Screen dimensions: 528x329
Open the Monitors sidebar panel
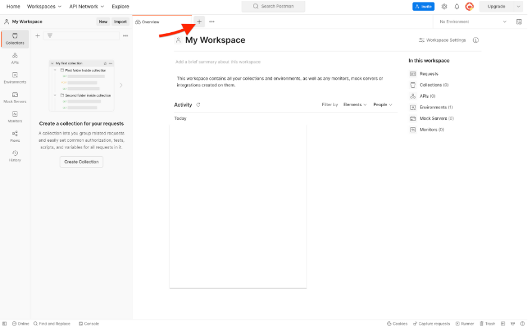[x=15, y=117]
